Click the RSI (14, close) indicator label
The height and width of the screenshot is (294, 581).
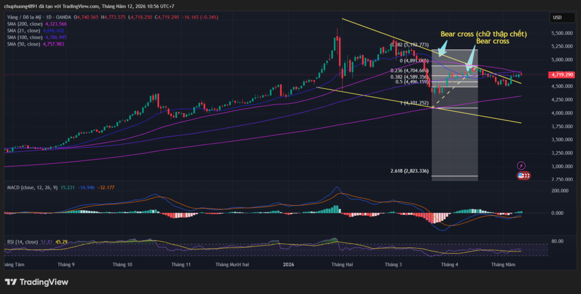pyautogui.click(x=22, y=242)
